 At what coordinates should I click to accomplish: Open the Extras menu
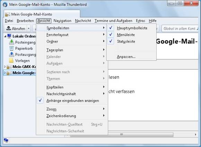(x=140, y=21)
